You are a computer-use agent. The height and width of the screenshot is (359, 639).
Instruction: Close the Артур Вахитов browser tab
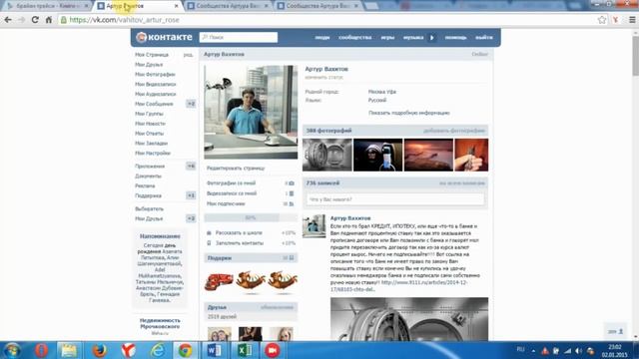(x=176, y=6)
